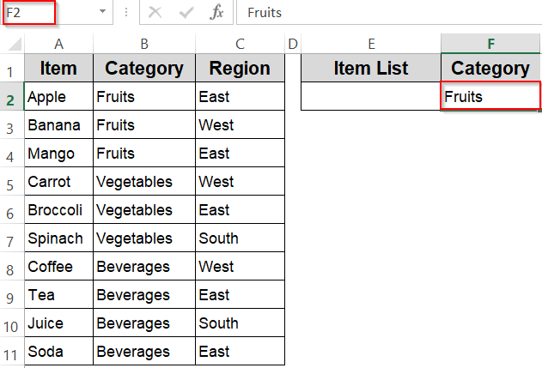Click the Cancel X icon in formula bar
542x368 pixels.
point(155,13)
